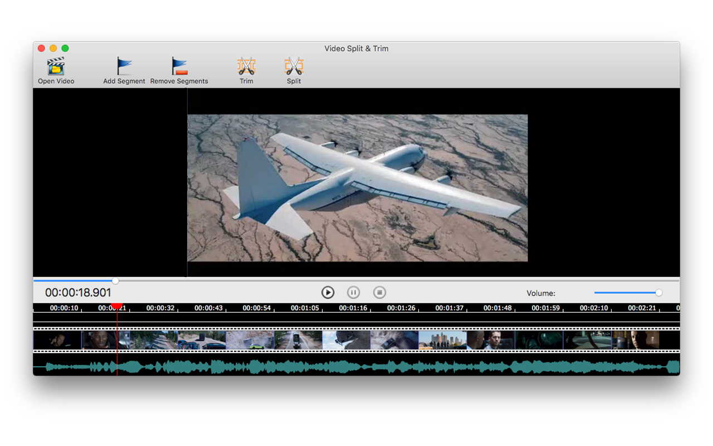Minimize the window with the yellow button
The height and width of the screenshot is (446, 713).
coord(53,49)
